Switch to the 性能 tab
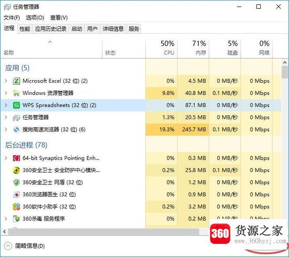The width and height of the screenshot is (289, 257). (x=25, y=29)
